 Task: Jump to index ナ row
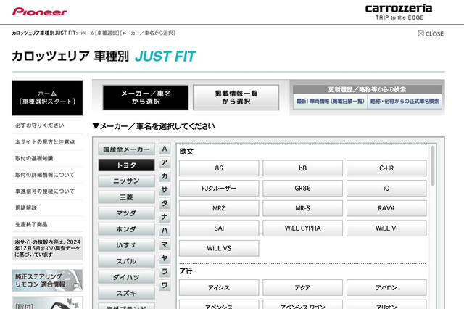[165, 217]
